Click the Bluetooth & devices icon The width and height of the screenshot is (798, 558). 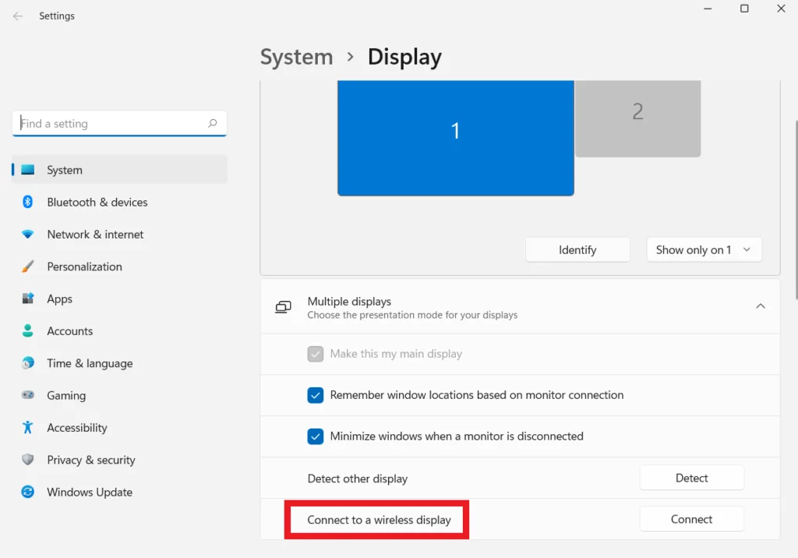pos(28,202)
